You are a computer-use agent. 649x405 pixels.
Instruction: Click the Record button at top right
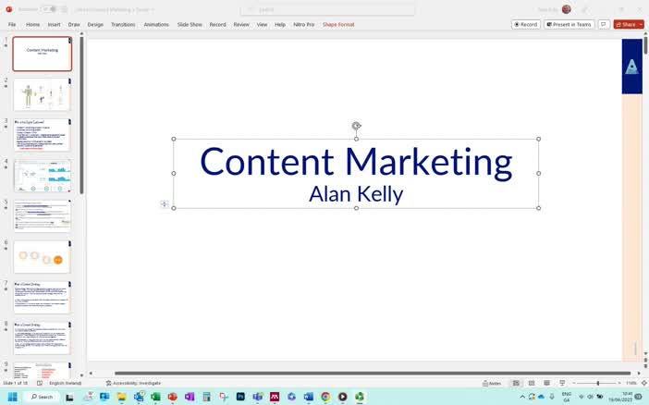coord(526,24)
